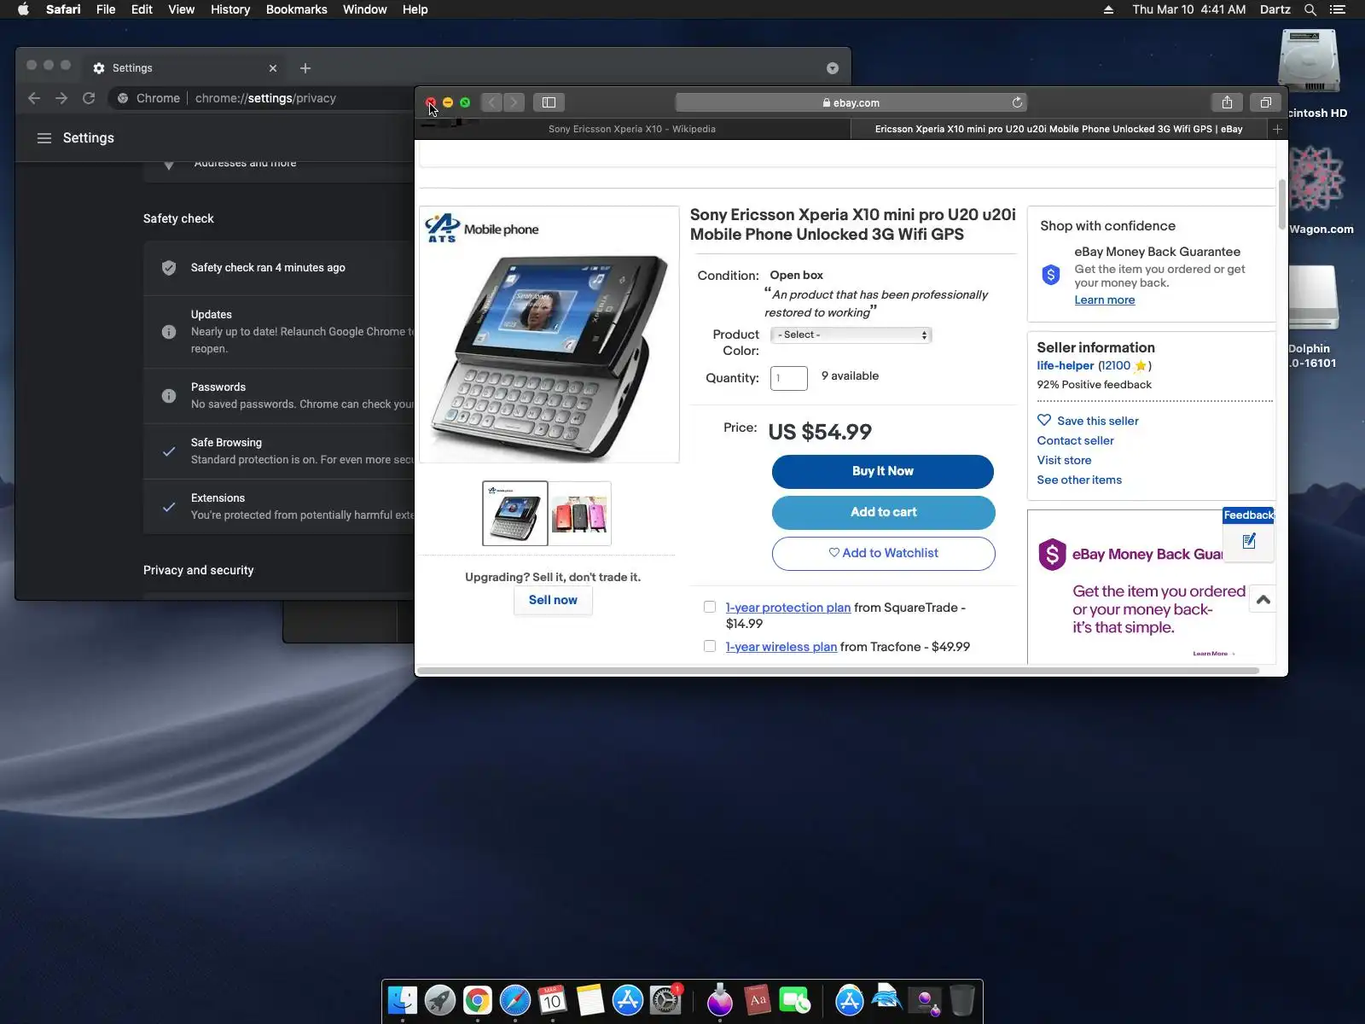The image size is (1365, 1024).
Task: Go back in Safari toolbar
Action: (x=491, y=102)
